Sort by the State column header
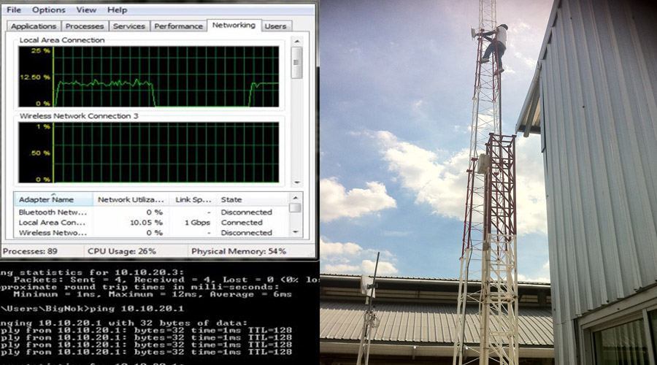This screenshot has height=365, width=657. [x=253, y=199]
